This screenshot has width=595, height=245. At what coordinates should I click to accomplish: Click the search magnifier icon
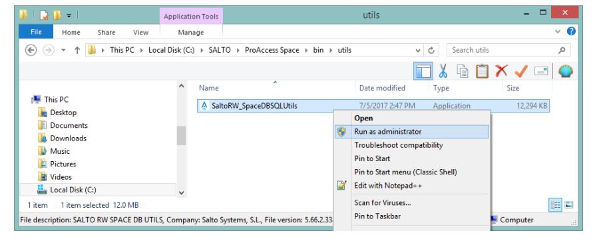562,50
